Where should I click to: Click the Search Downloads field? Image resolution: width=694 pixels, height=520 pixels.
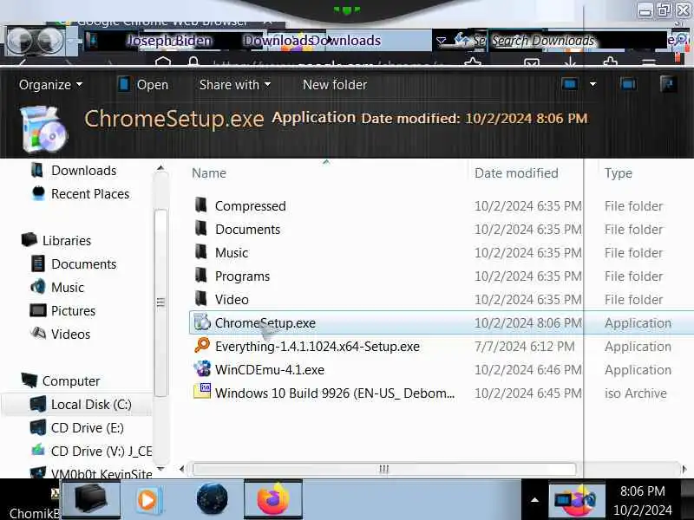(578, 41)
